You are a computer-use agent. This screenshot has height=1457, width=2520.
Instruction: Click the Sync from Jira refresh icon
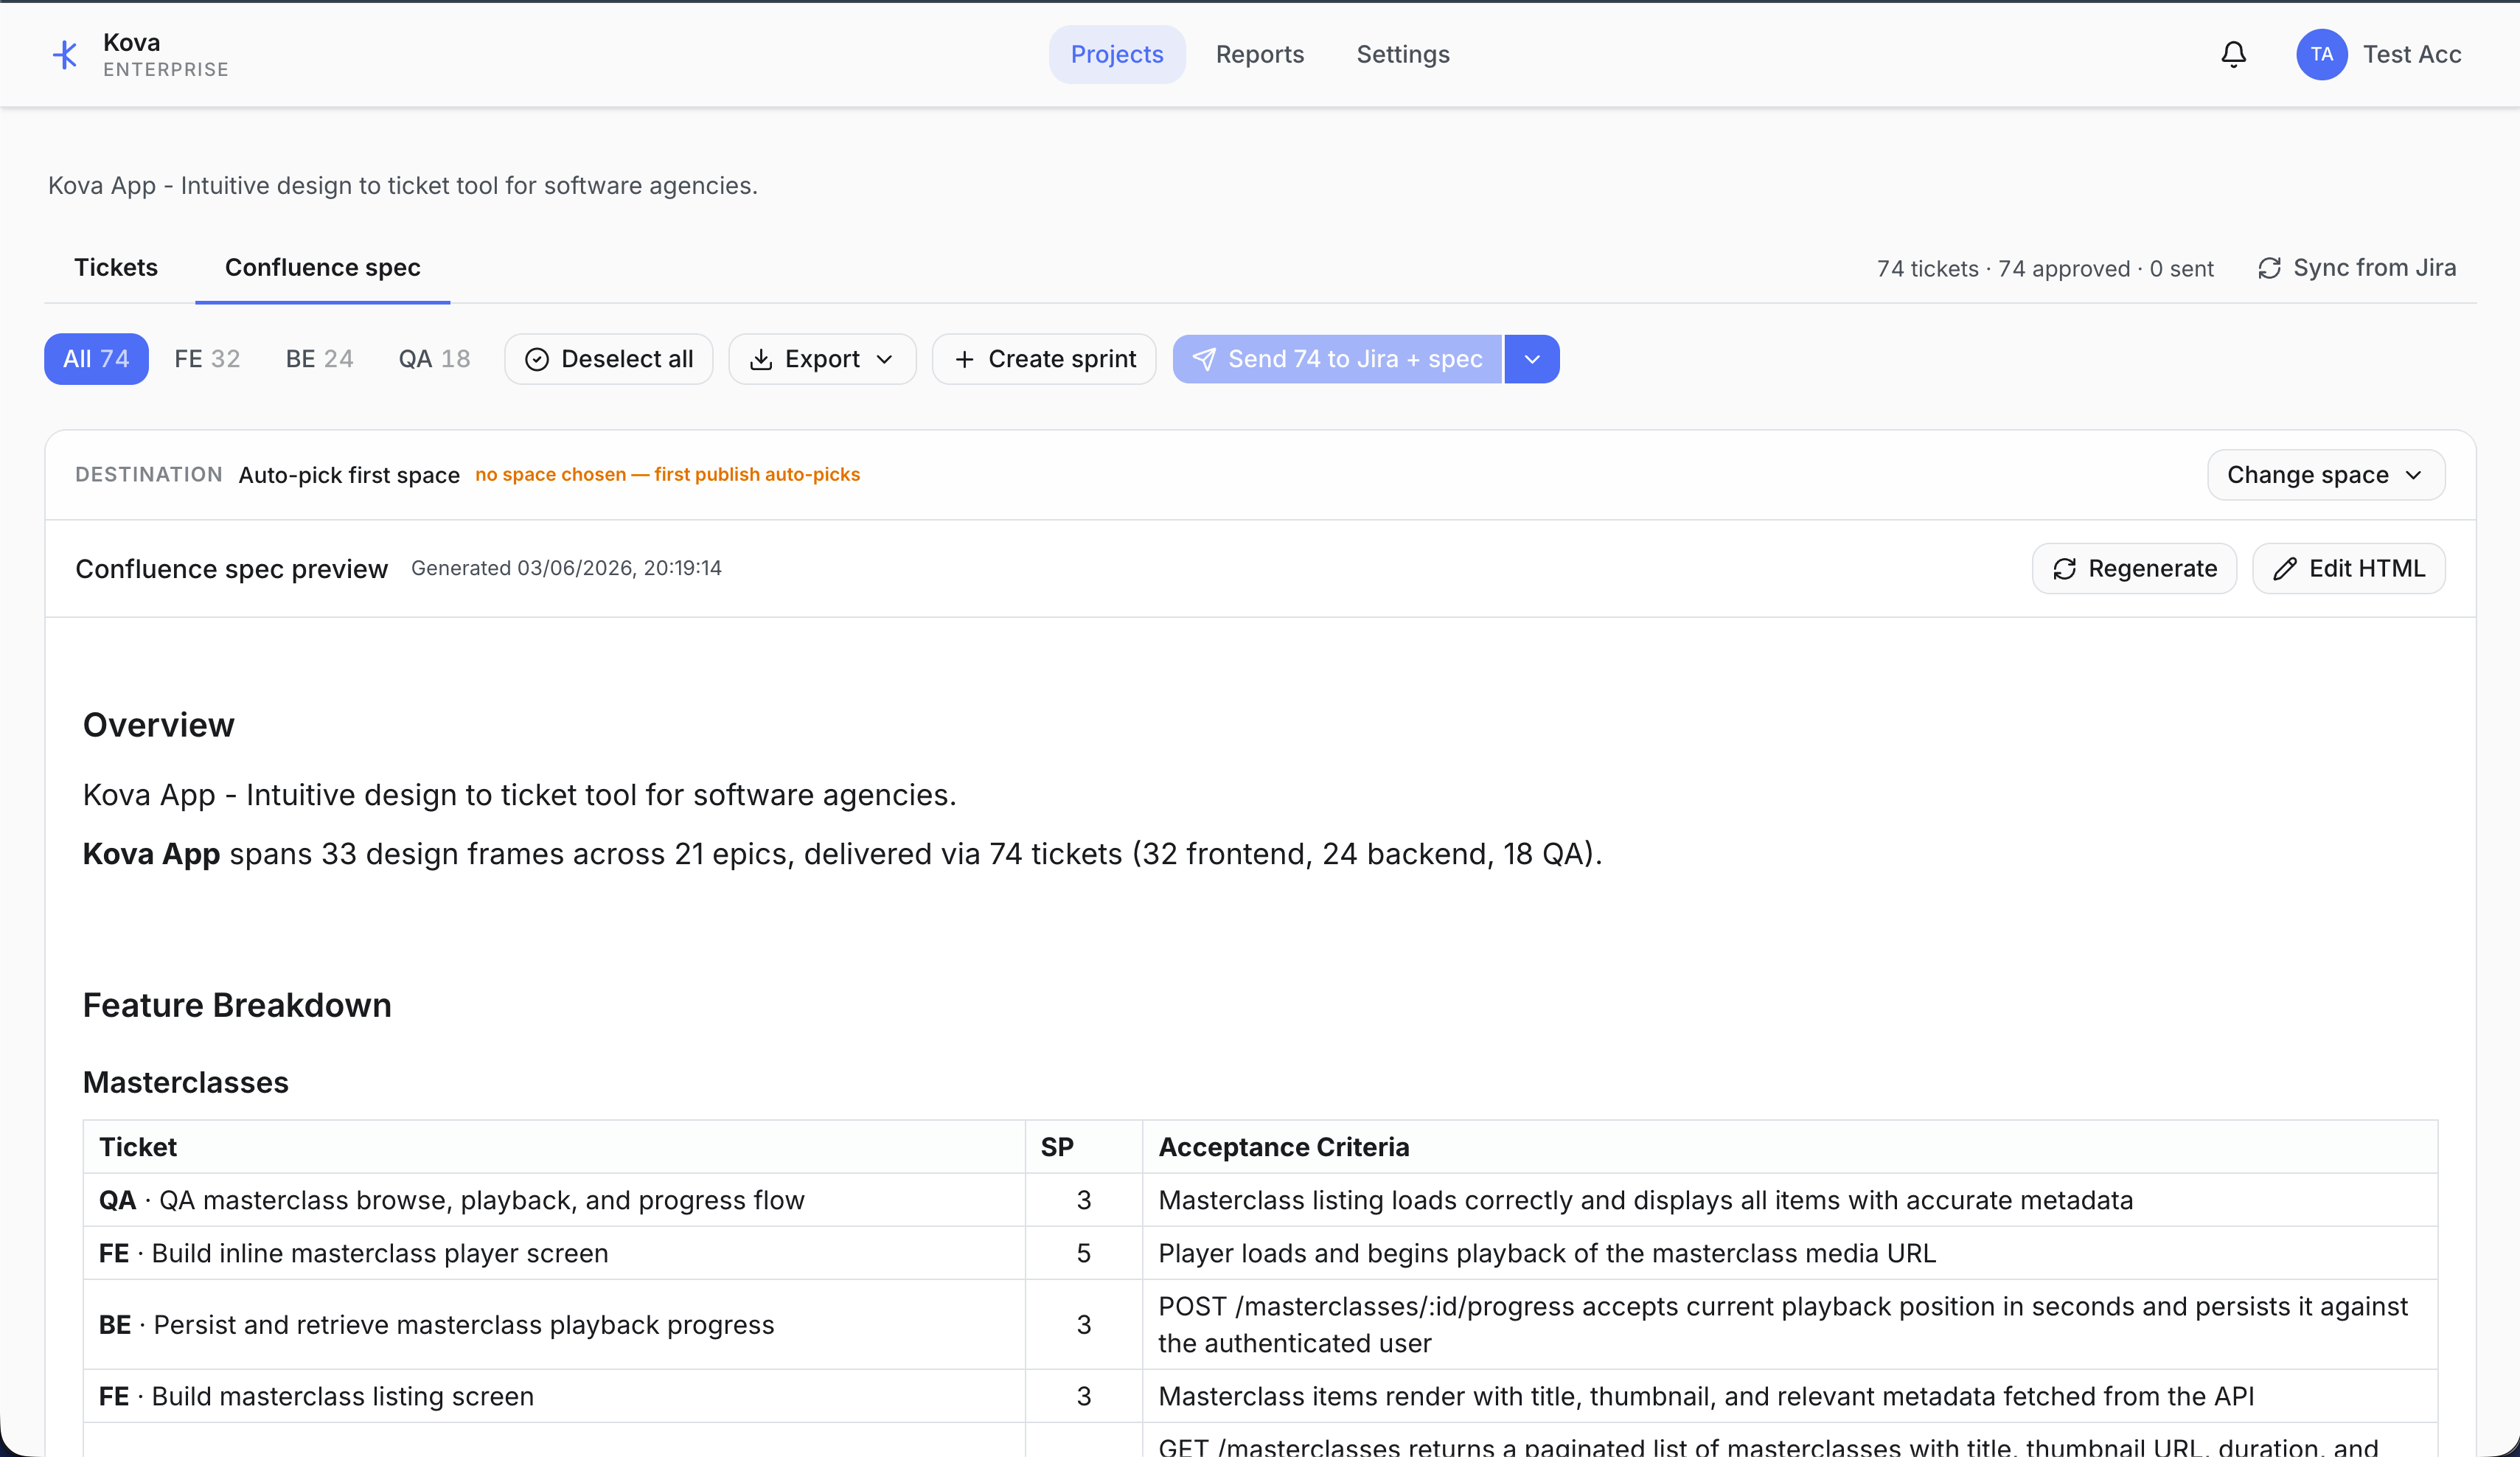tap(2269, 268)
